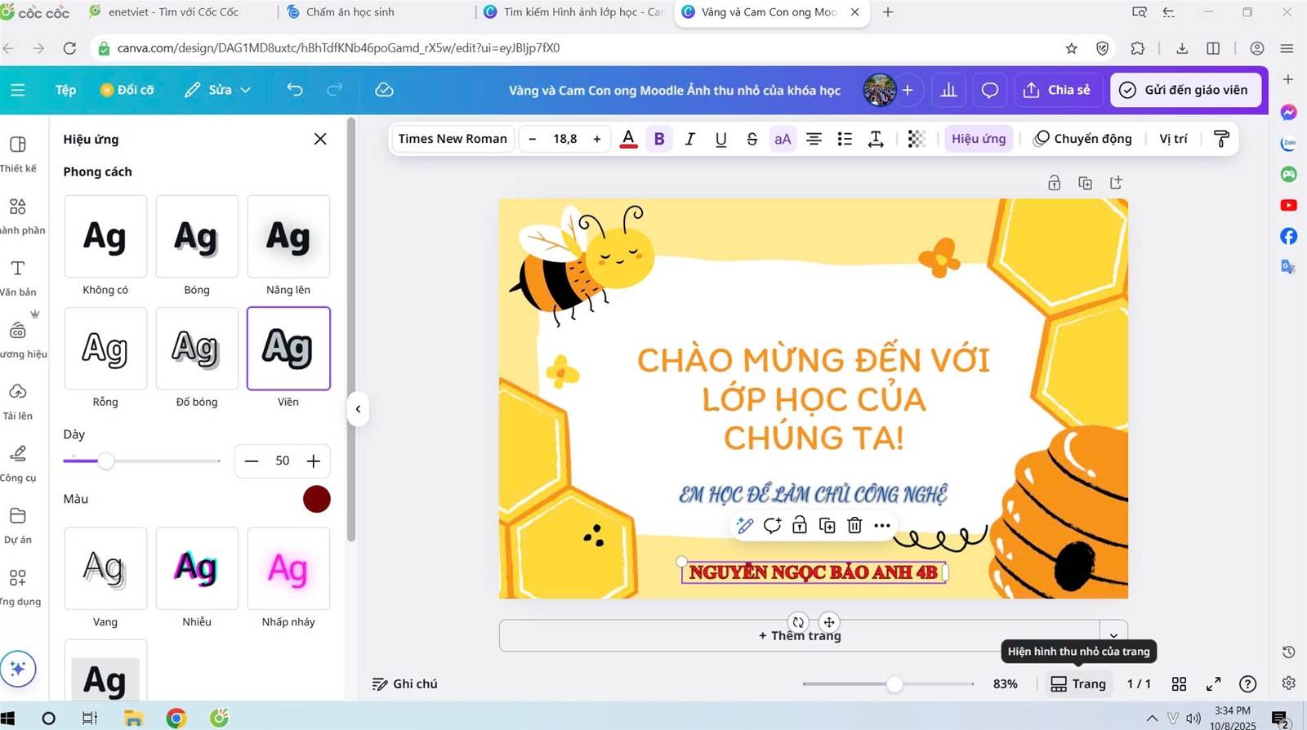This screenshot has height=730, width=1307.
Task: Collapse the side panel with arrow
Action: tap(358, 409)
